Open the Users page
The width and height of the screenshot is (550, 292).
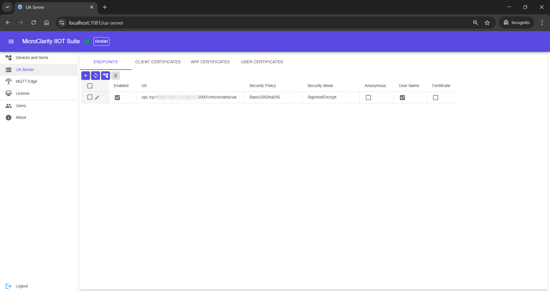click(21, 106)
